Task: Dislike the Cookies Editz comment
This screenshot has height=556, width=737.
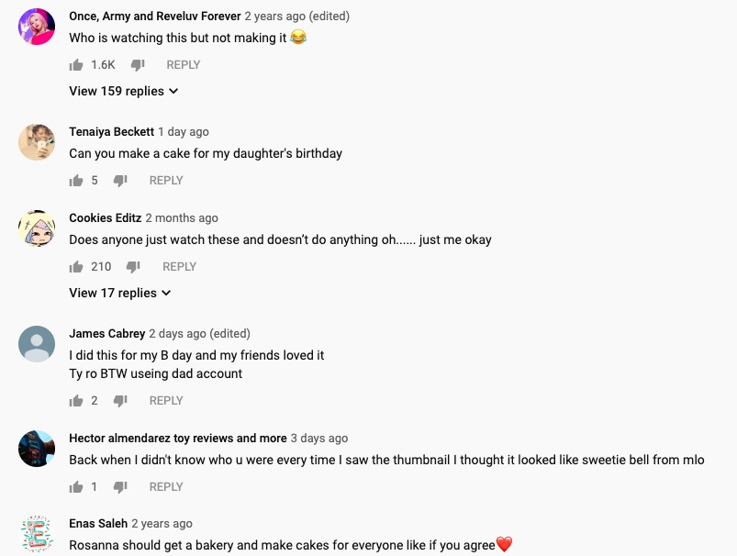Action: 133,267
